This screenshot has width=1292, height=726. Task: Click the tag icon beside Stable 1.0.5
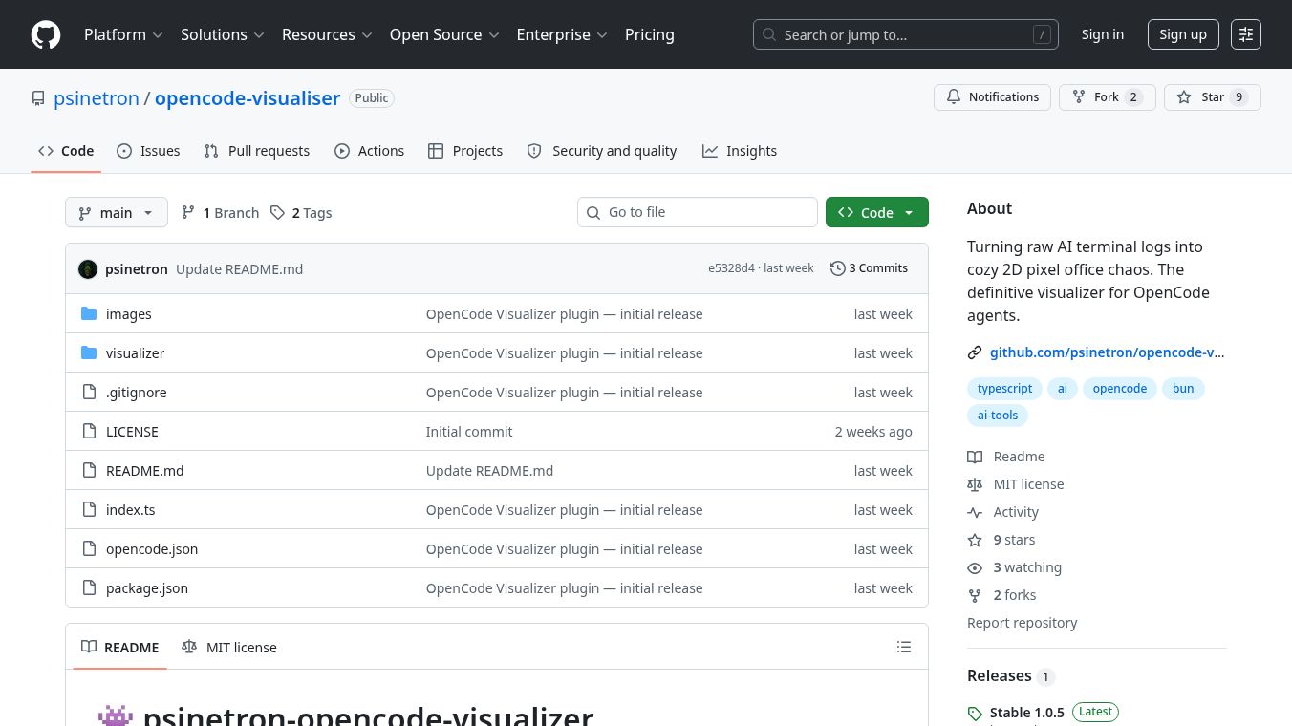point(975,714)
